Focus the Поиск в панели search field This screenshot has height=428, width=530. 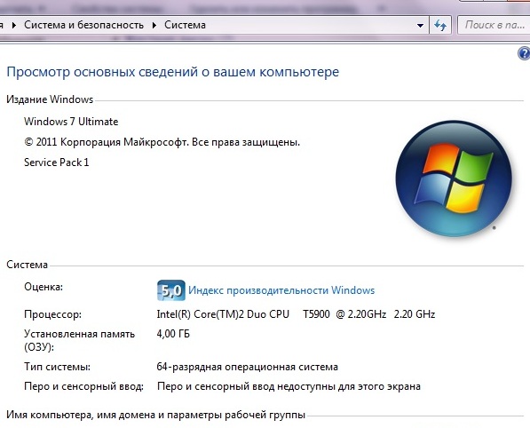[494, 25]
